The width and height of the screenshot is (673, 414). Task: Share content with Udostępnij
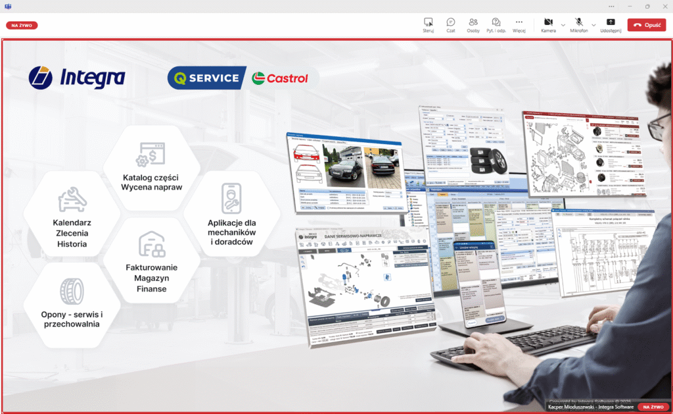coord(611,26)
